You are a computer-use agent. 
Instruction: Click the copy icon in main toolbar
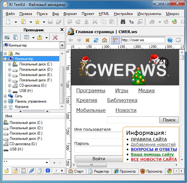tap(104, 22)
